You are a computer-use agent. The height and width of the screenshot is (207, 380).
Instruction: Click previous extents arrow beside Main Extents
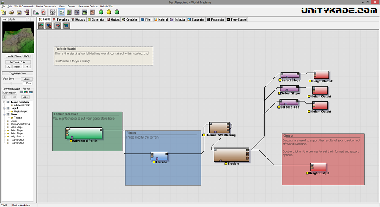(28, 19)
